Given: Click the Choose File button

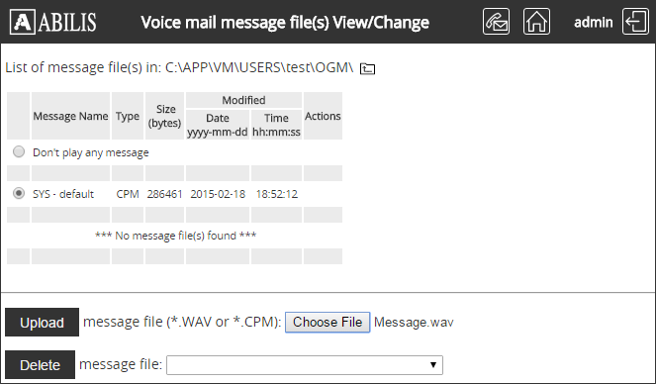Looking at the screenshot, I should point(328,322).
